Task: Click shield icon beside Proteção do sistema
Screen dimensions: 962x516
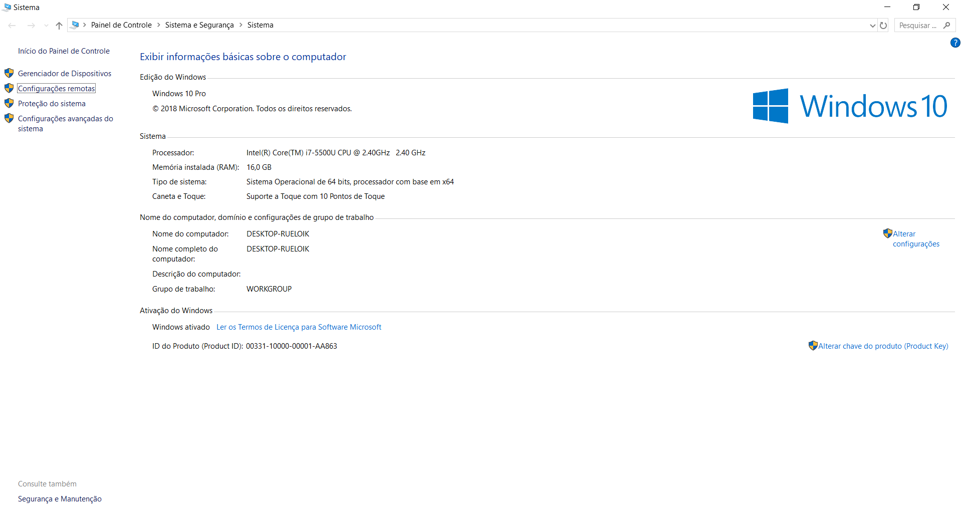Action: tap(9, 103)
